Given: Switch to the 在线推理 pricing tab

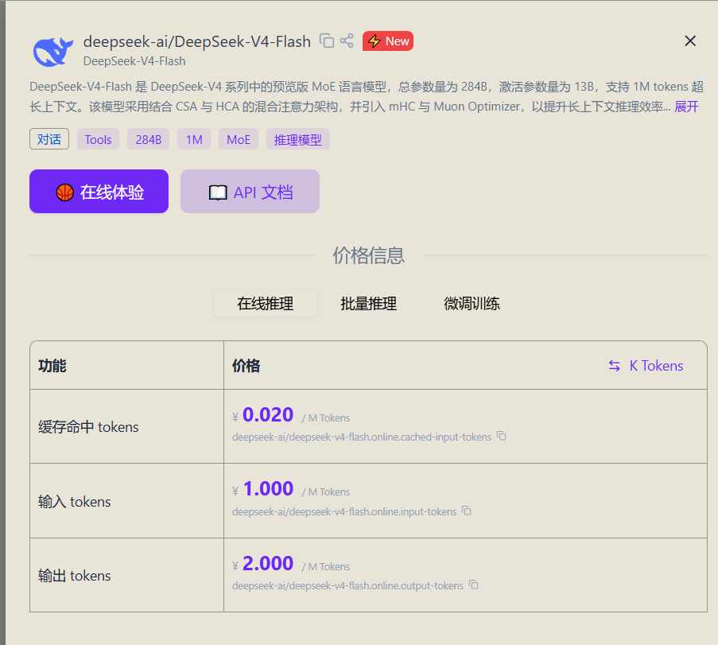Looking at the screenshot, I should 265,303.
